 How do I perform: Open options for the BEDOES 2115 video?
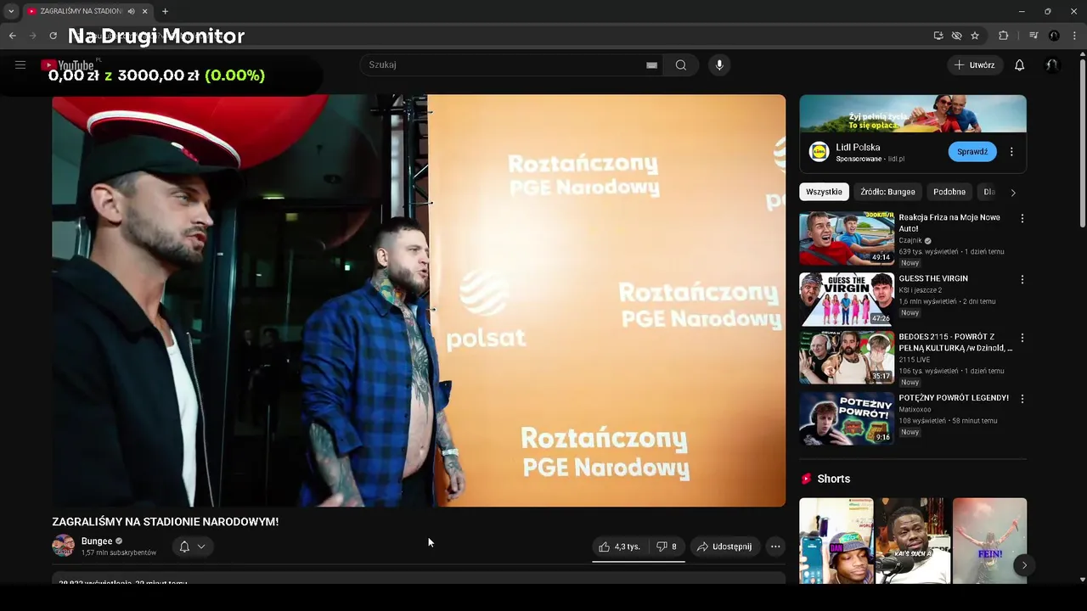tap(1022, 338)
